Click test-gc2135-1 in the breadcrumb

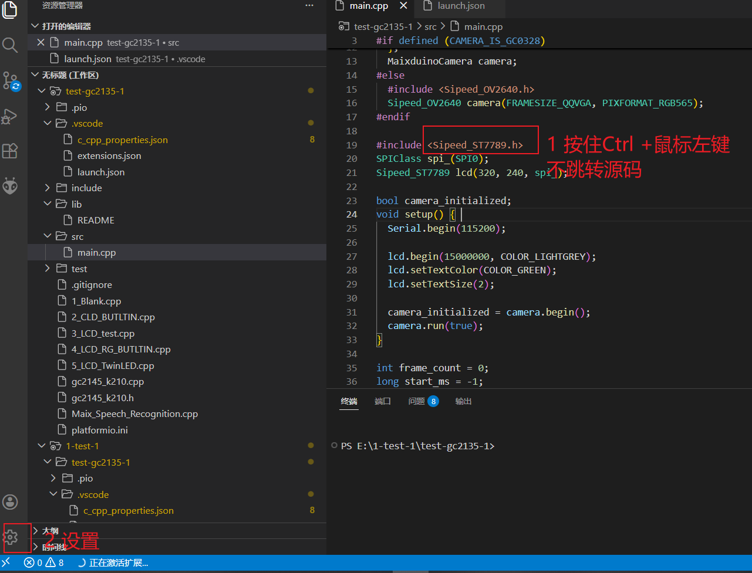[x=383, y=26]
